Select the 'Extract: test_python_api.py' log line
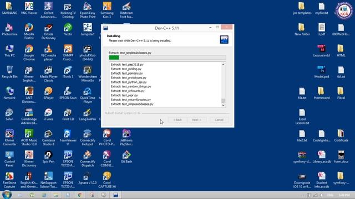This screenshot has width=355, height=199. coord(129,82)
